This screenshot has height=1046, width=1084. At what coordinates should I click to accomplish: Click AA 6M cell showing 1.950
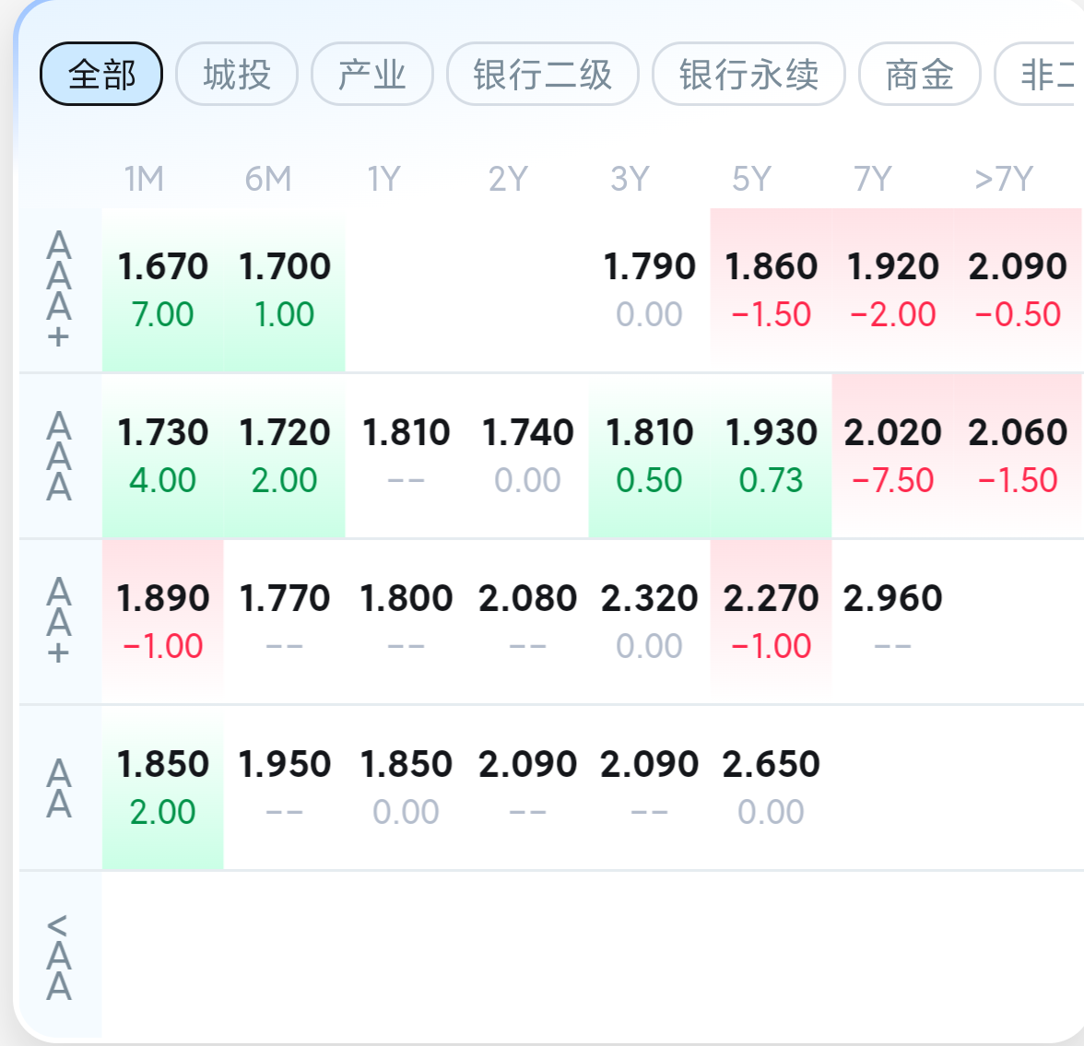[284, 787]
